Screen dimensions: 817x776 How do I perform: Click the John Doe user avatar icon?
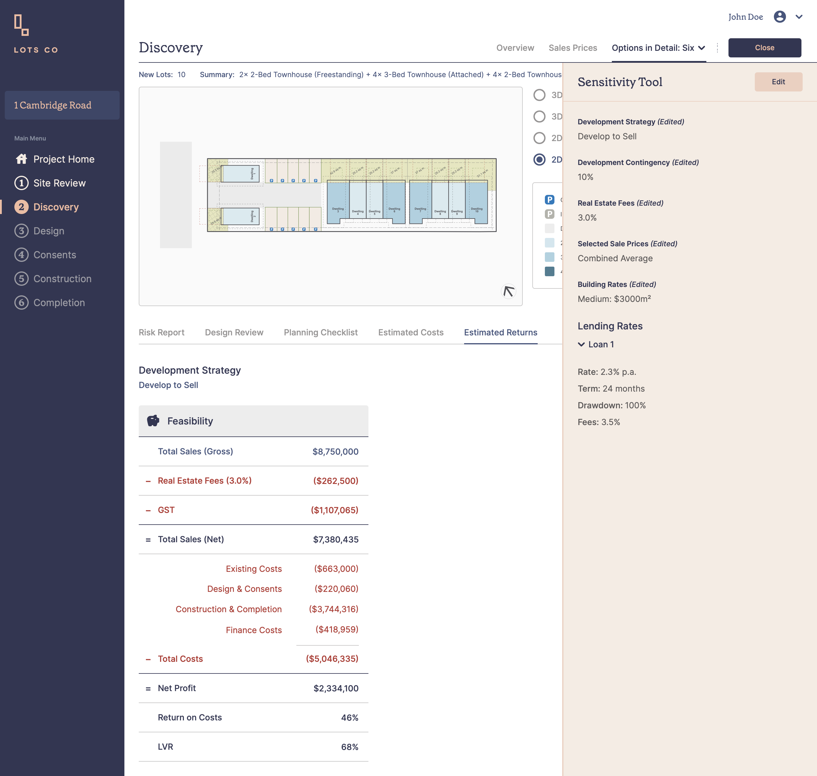pos(780,17)
